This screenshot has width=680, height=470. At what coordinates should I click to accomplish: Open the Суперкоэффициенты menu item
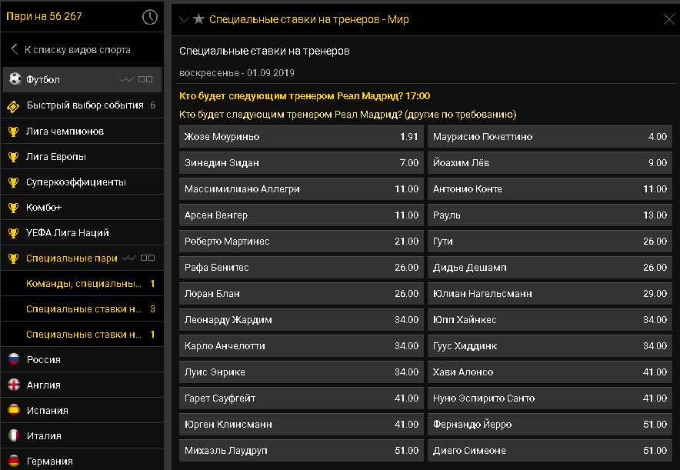point(82,182)
